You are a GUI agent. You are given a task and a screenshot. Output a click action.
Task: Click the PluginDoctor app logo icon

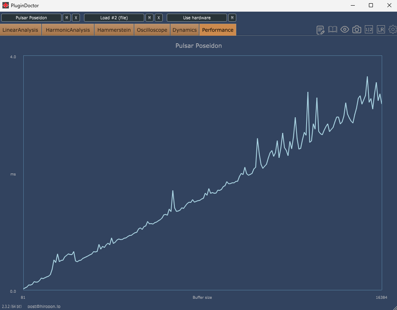point(5,5)
